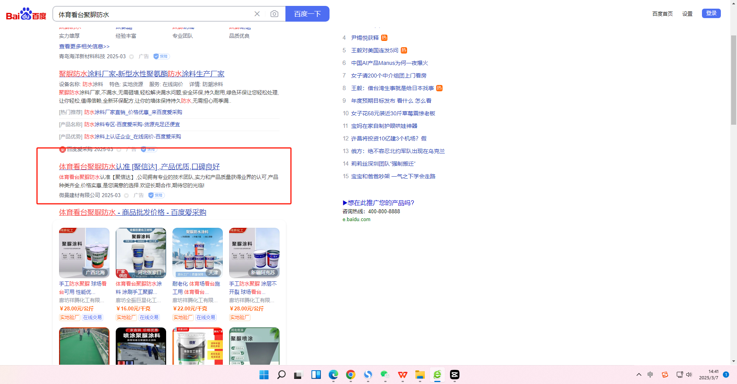The image size is (737, 384).
Task: Open the 天津 聚脲防水涂料 product thumbnail
Action: click(x=198, y=253)
